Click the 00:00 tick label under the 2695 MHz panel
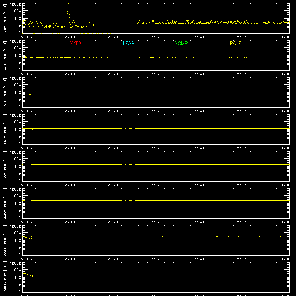Image resolution: width=296 pixels, height=296 pixels. coord(285,185)
